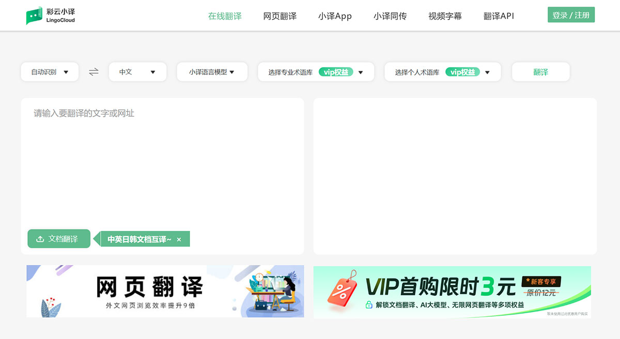
Task: Dismiss the 中英日韩文档互译 tooltip
Action: [179, 239]
